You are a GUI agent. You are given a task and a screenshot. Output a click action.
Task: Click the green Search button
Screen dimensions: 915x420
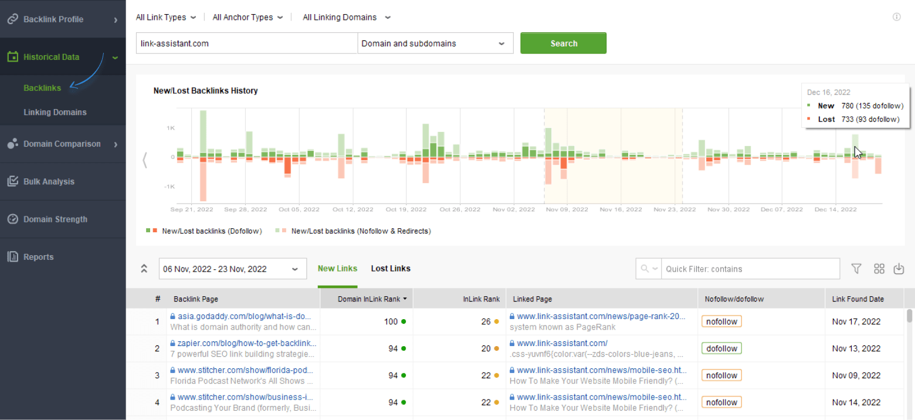[x=564, y=43]
